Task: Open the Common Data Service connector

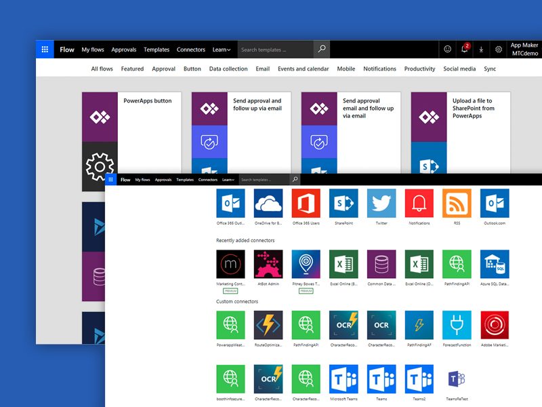Action: click(x=381, y=264)
